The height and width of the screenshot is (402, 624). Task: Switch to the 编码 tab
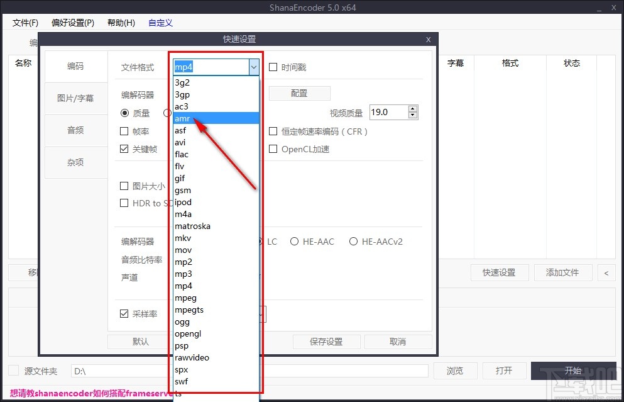pyautogui.click(x=75, y=66)
